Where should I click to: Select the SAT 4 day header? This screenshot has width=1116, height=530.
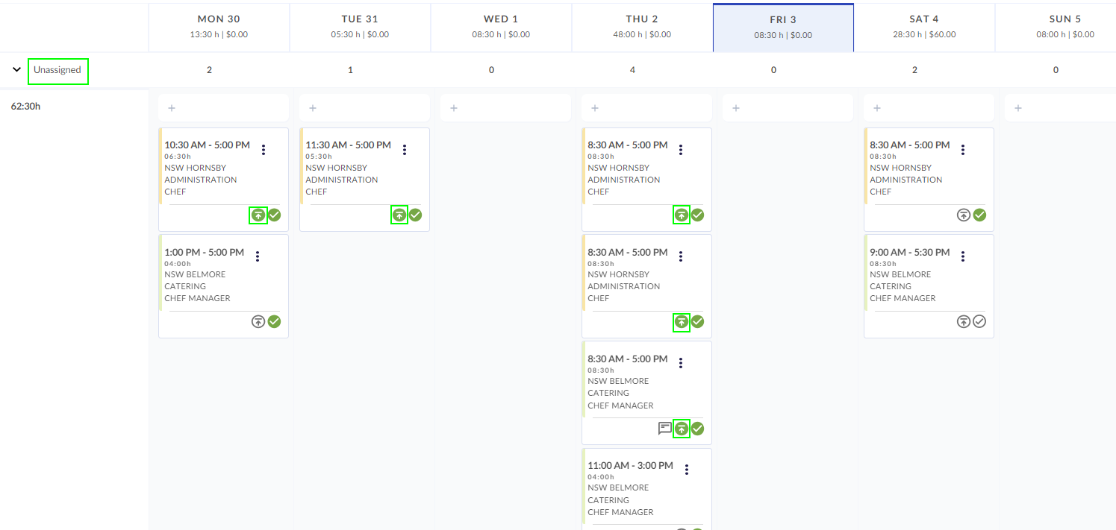924,28
